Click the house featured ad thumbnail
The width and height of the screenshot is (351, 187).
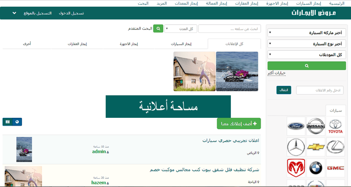(194, 71)
